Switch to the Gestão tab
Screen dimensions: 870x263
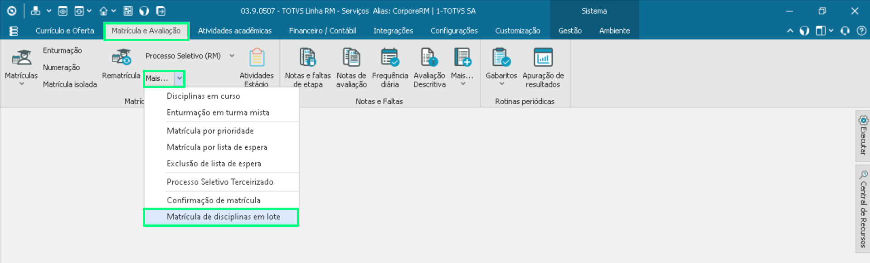click(x=570, y=31)
